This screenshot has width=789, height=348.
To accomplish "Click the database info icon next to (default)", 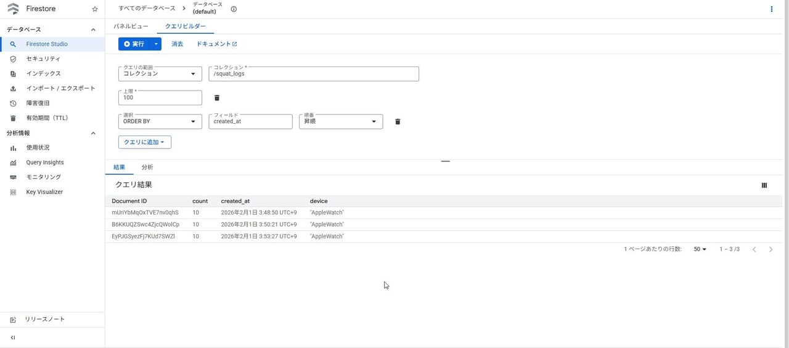I will click(234, 9).
